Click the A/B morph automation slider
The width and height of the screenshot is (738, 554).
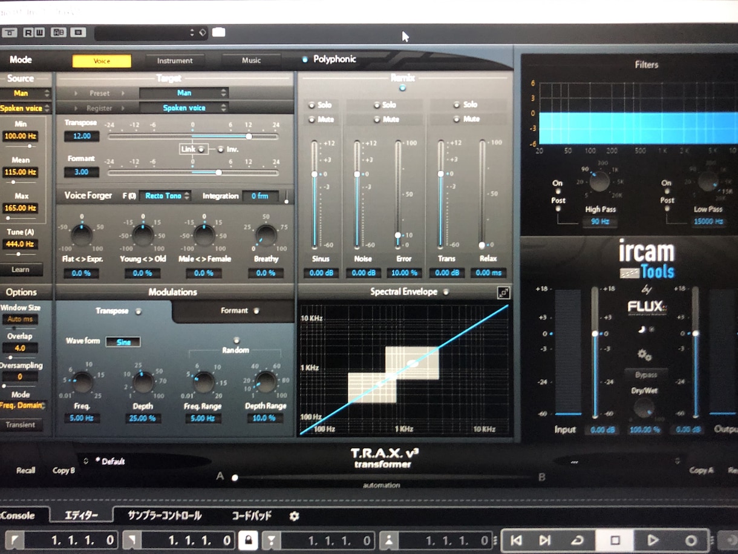(235, 478)
